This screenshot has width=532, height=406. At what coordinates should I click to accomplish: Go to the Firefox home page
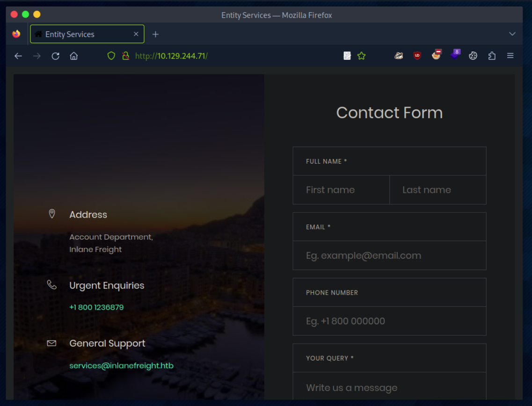tap(73, 56)
